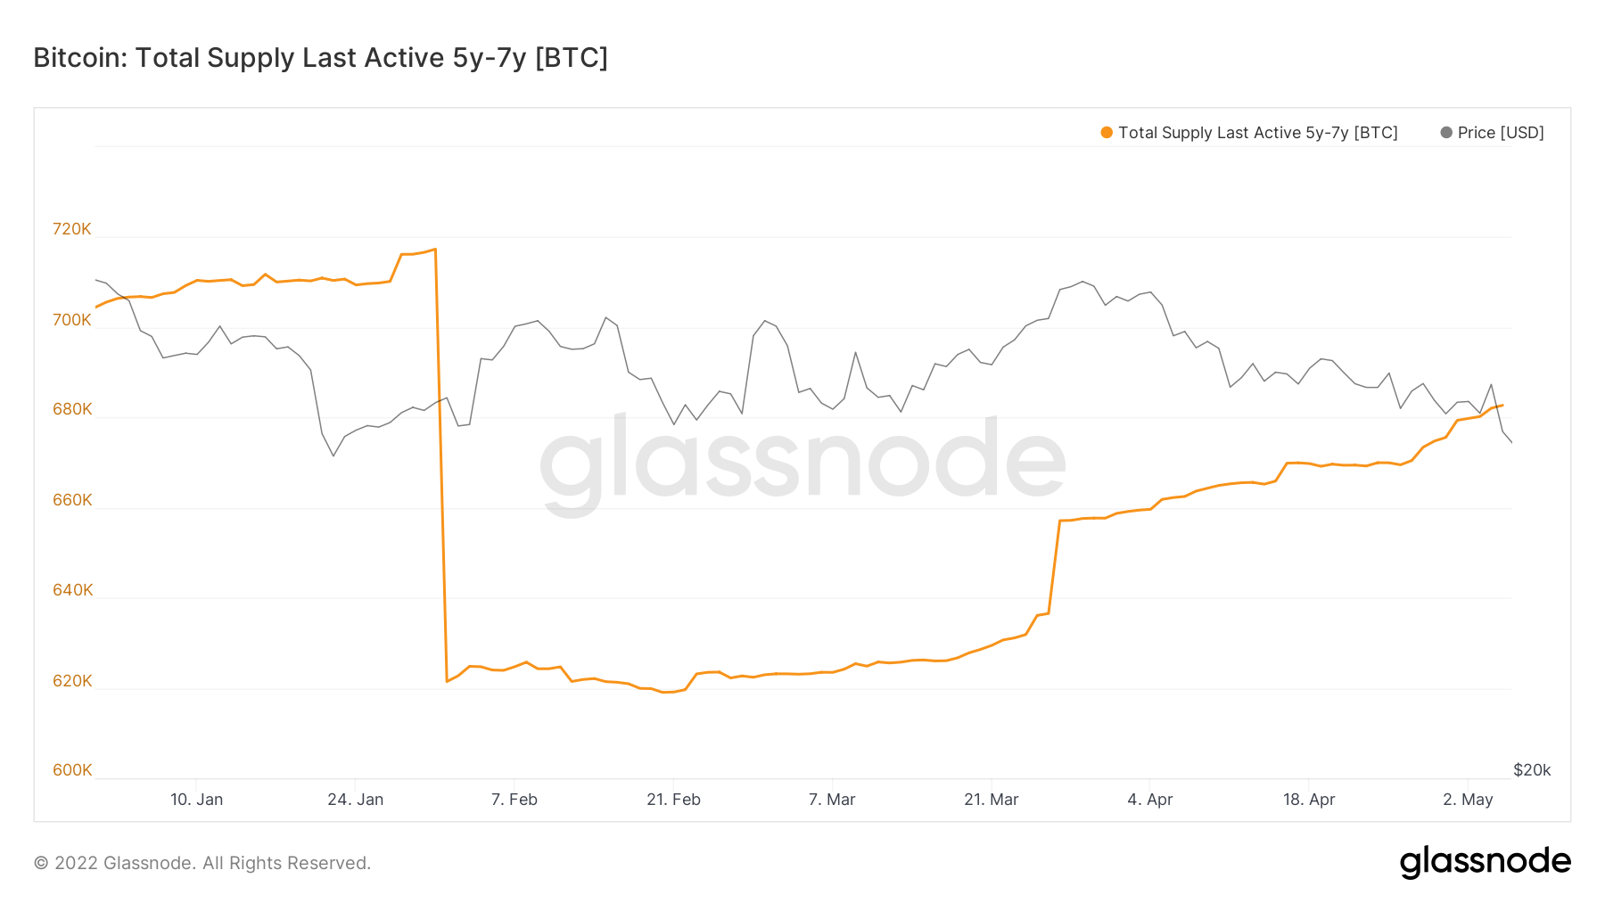The width and height of the screenshot is (1605, 903).
Task: Click the 10. Jan date marker
Action: 197,800
